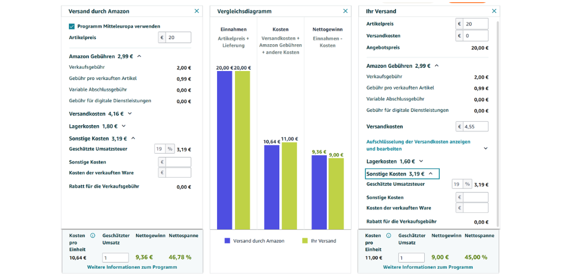Screen dimensions: 573x275
Task: Click info icon beside Kosten pro Einheit, Ihr Versand
Action: [388, 235]
